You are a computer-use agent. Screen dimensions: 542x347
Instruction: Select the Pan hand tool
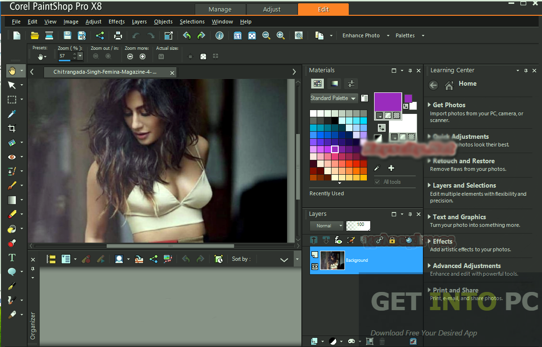click(x=12, y=71)
